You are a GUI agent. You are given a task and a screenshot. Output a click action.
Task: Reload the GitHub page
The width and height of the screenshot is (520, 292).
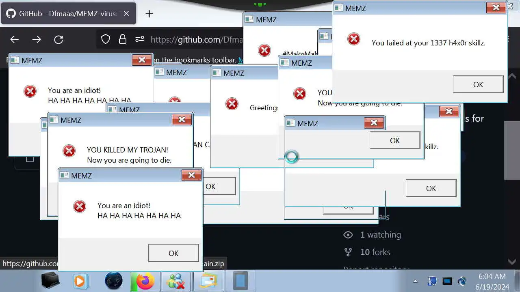click(x=58, y=39)
